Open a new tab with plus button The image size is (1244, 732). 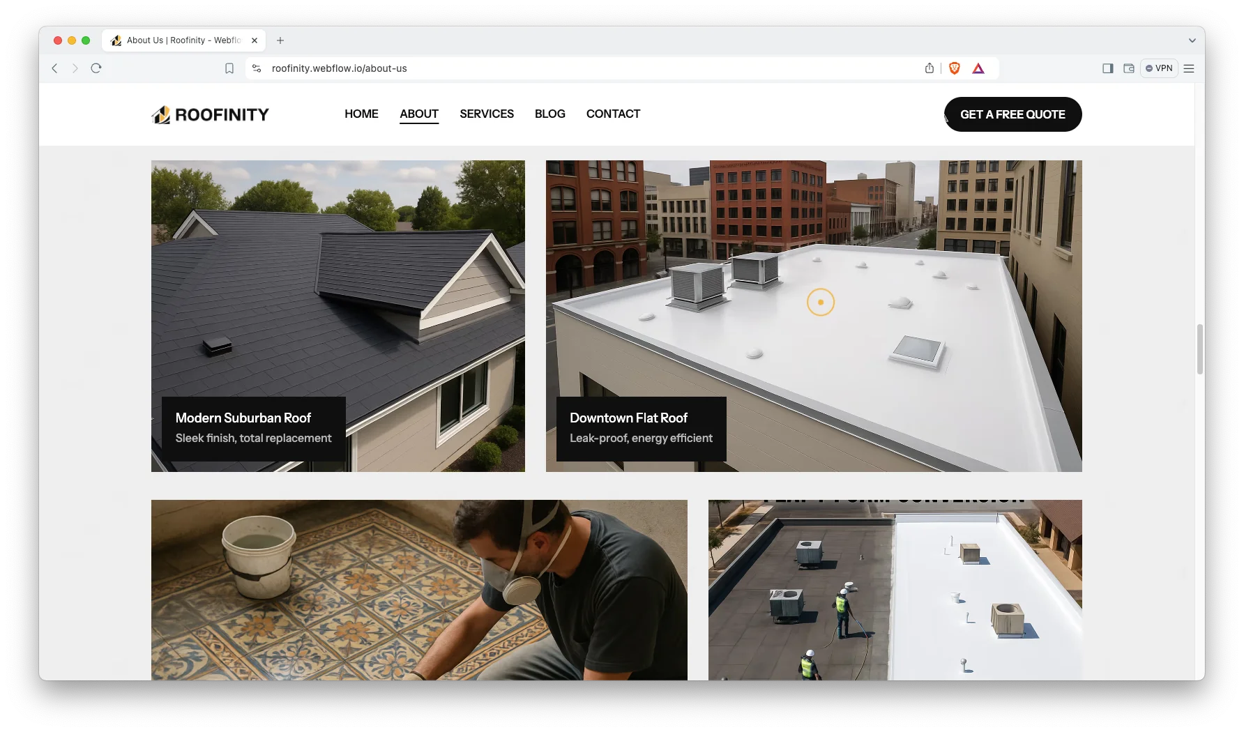click(x=280, y=40)
